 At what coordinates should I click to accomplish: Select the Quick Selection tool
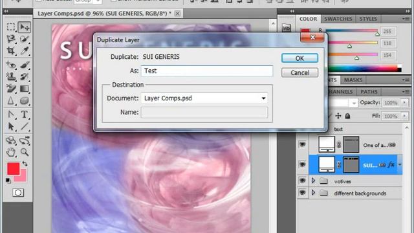25,39
